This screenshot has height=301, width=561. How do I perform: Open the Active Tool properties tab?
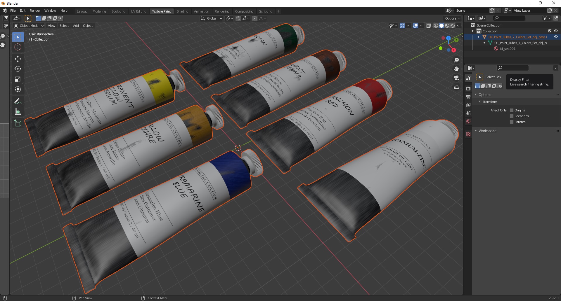[468, 78]
